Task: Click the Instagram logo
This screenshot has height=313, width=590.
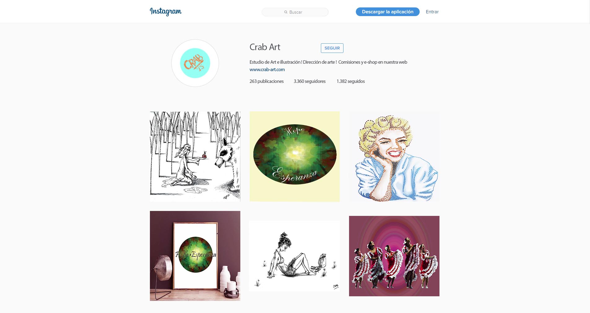Action: (x=166, y=11)
